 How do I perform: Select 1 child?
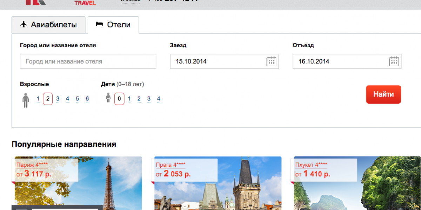tap(129, 99)
